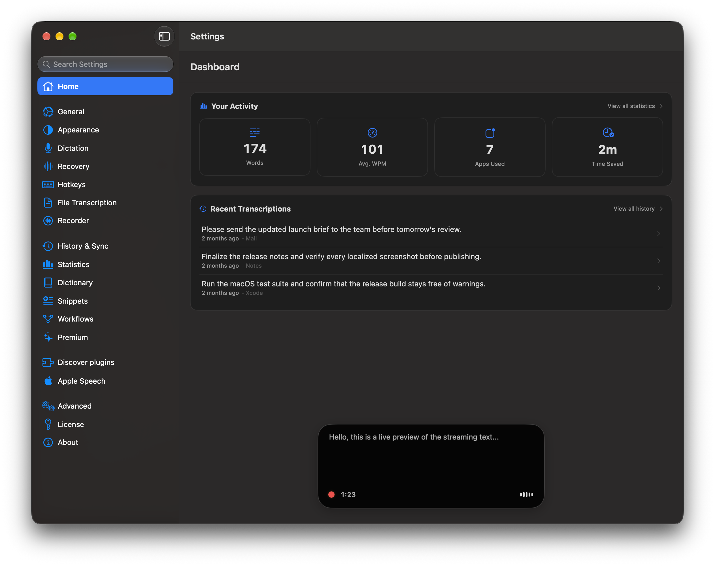Open the Mail transcription row chevron
The height and width of the screenshot is (566, 715).
coord(659,233)
